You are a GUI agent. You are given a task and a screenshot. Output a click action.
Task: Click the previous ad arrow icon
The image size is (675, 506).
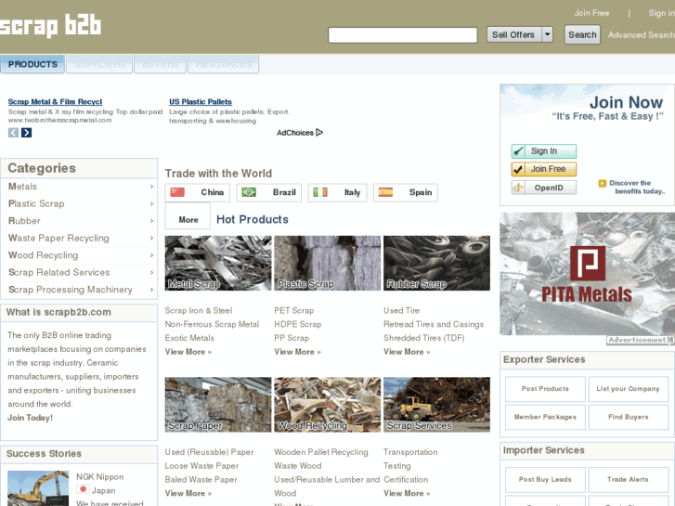[13, 133]
